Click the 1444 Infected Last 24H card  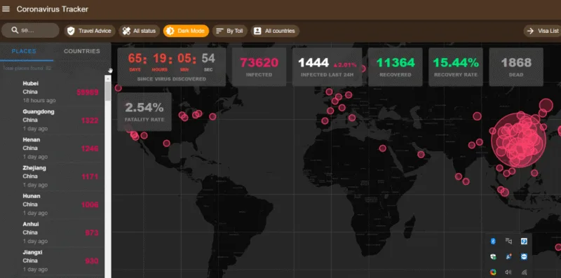click(327, 67)
